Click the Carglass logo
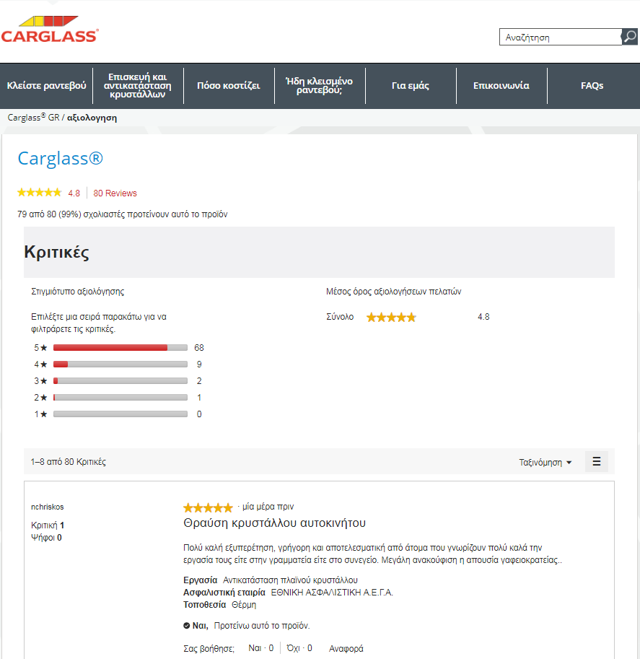Screen dimensions: 640x659 pos(49,29)
